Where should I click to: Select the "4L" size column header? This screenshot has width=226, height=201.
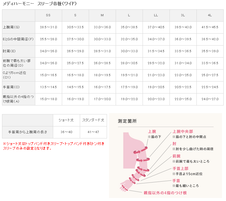[x=210, y=15]
